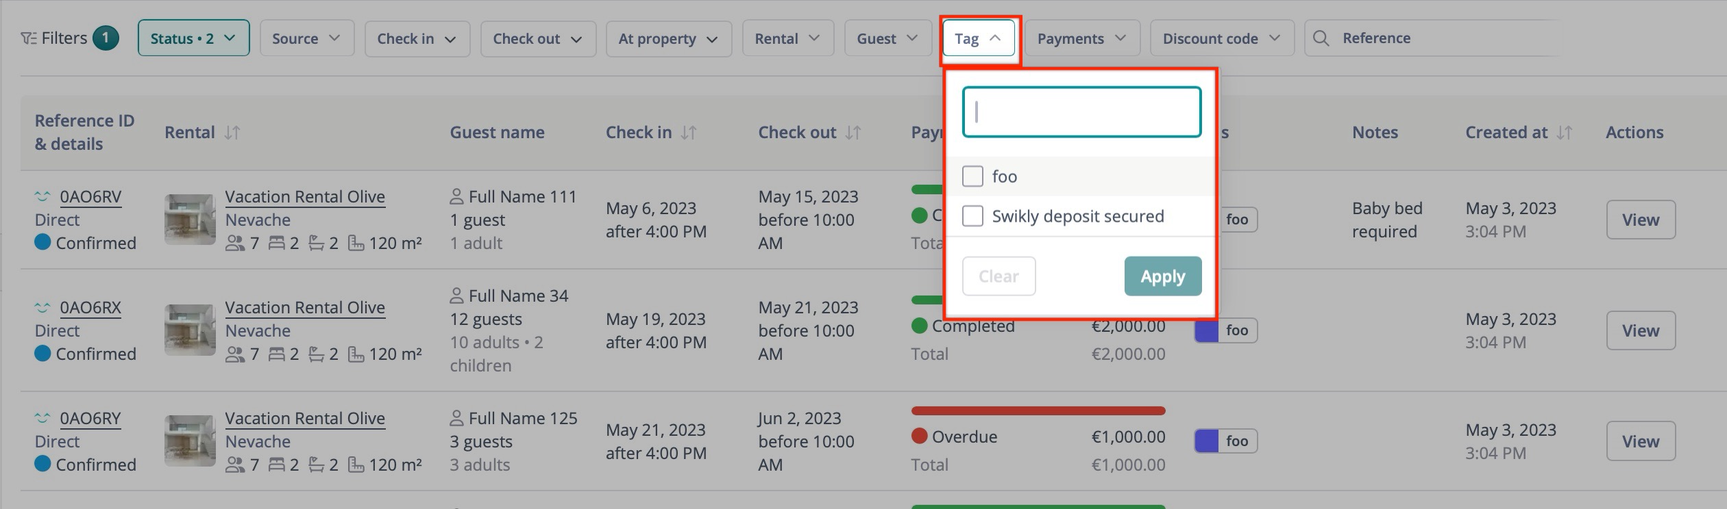
Task: Sort by Check in column arrows
Action: 689,133
